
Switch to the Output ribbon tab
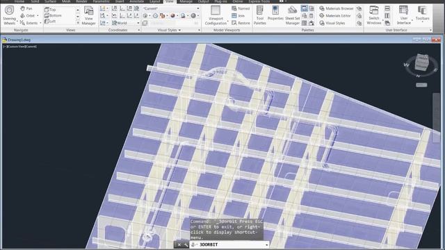click(204, 1)
